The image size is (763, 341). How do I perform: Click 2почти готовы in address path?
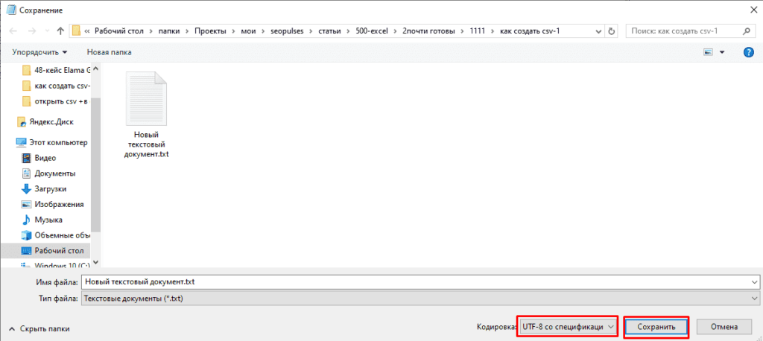click(x=428, y=31)
